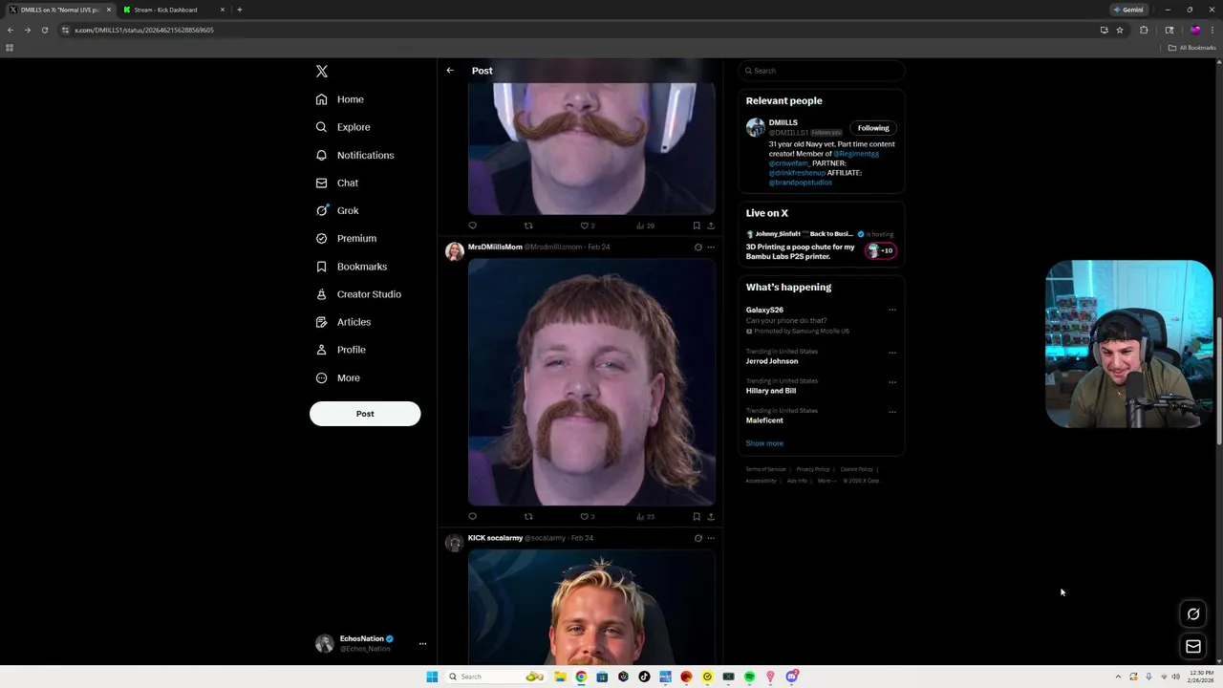
Task: Open the Maleficent trending topic
Action: click(x=764, y=420)
